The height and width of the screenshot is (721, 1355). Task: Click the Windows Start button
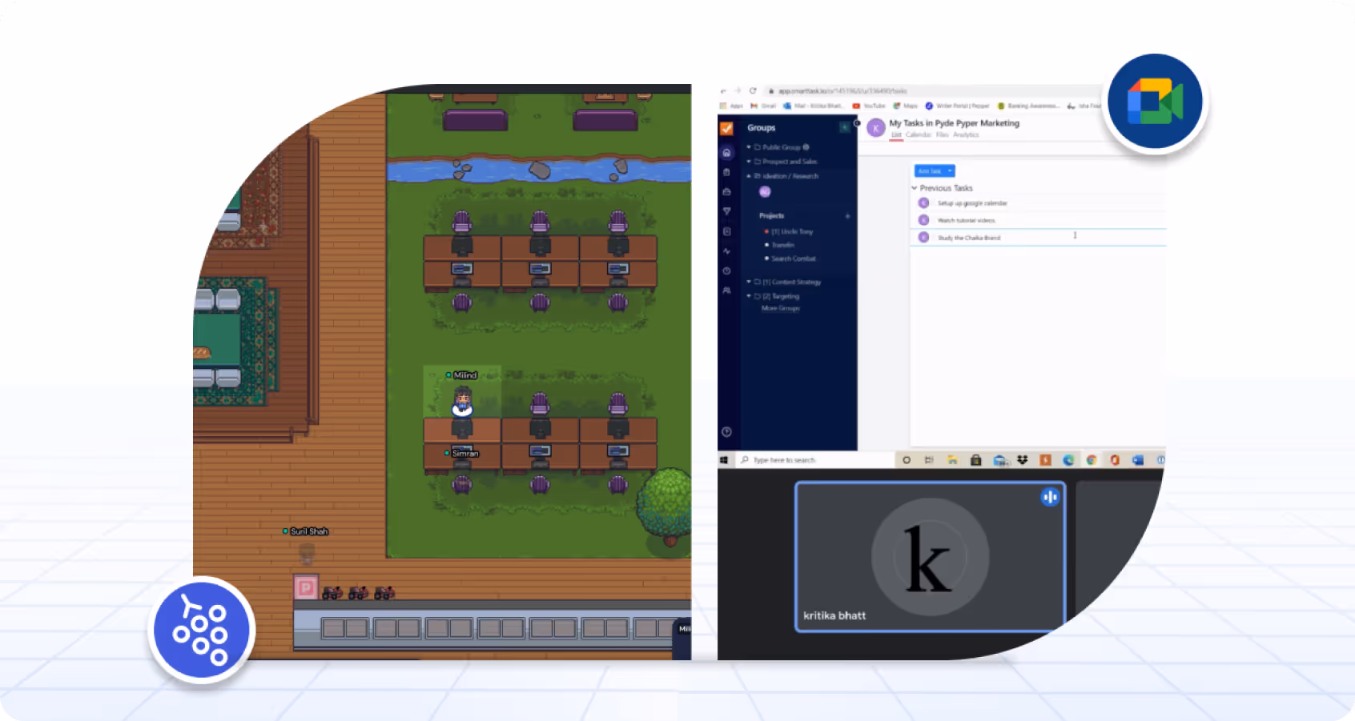(x=724, y=460)
